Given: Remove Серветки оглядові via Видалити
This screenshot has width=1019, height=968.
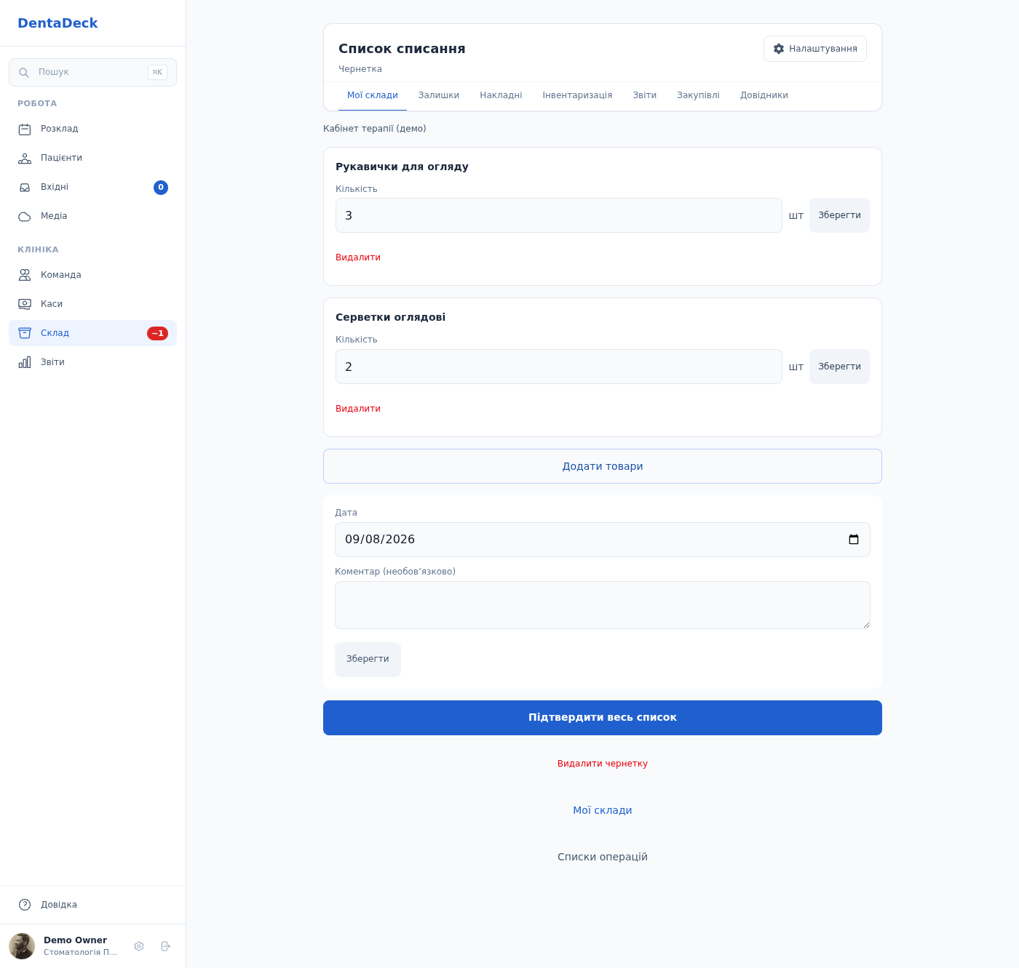Looking at the screenshot, I should [x=358, y=409].
